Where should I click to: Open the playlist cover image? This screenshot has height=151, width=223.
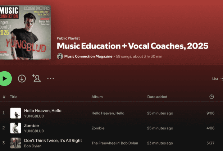click(x=26, y=32)
